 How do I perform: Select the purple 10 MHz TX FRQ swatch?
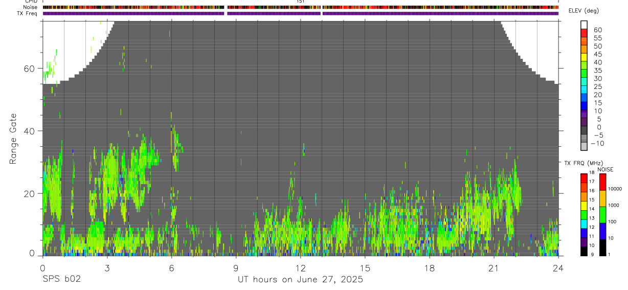584,242
